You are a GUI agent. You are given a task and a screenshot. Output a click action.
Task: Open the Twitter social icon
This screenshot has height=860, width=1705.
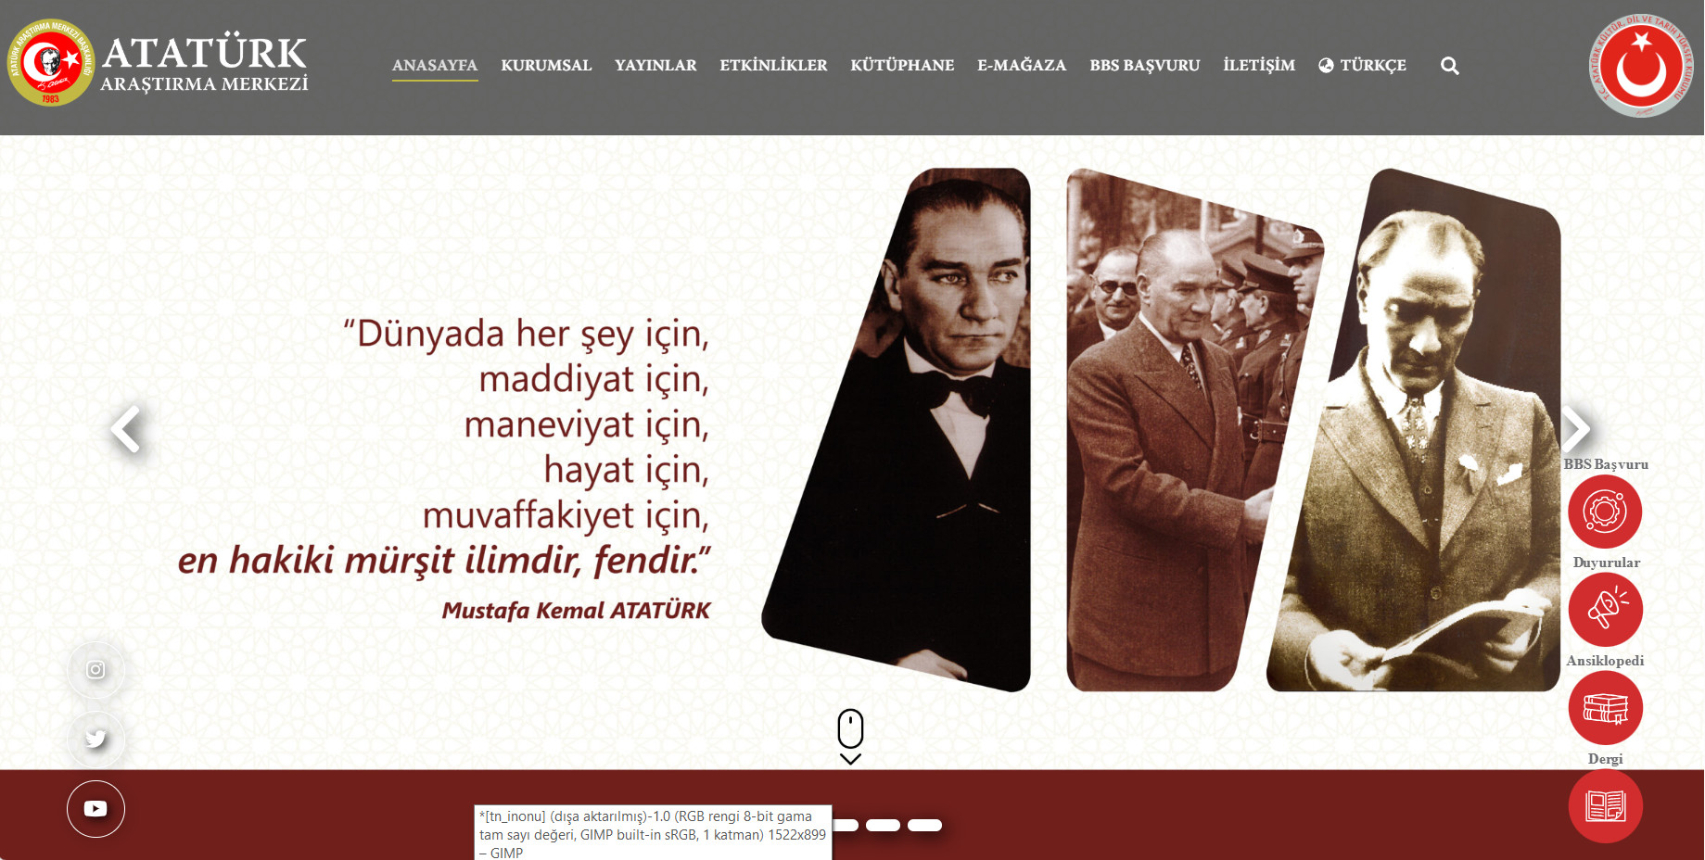[x=95, y=739]
